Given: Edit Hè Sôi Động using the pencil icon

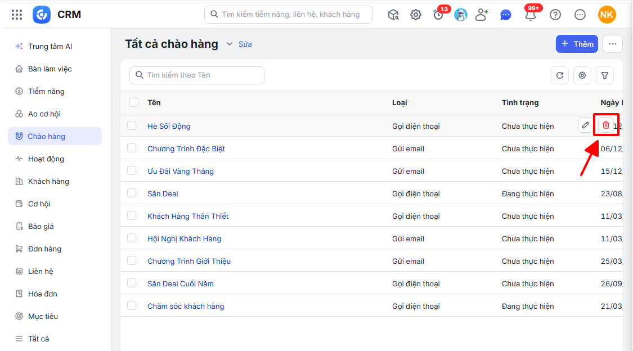Looking at the screenshot, I should [585, 125].
